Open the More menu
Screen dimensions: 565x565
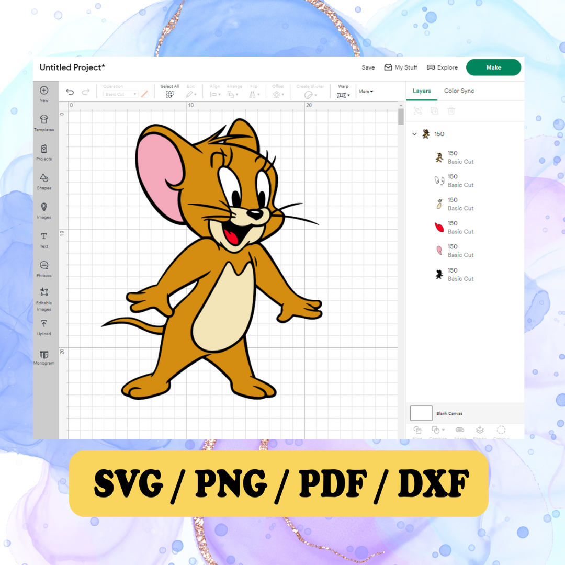[x=366, y=92]
